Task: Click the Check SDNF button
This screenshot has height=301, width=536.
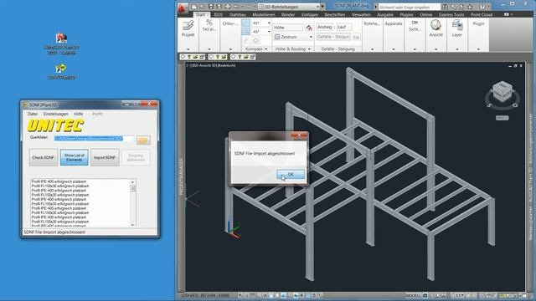Action: tap(43, 157)
